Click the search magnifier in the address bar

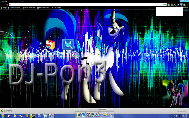[x=10, y=5]
